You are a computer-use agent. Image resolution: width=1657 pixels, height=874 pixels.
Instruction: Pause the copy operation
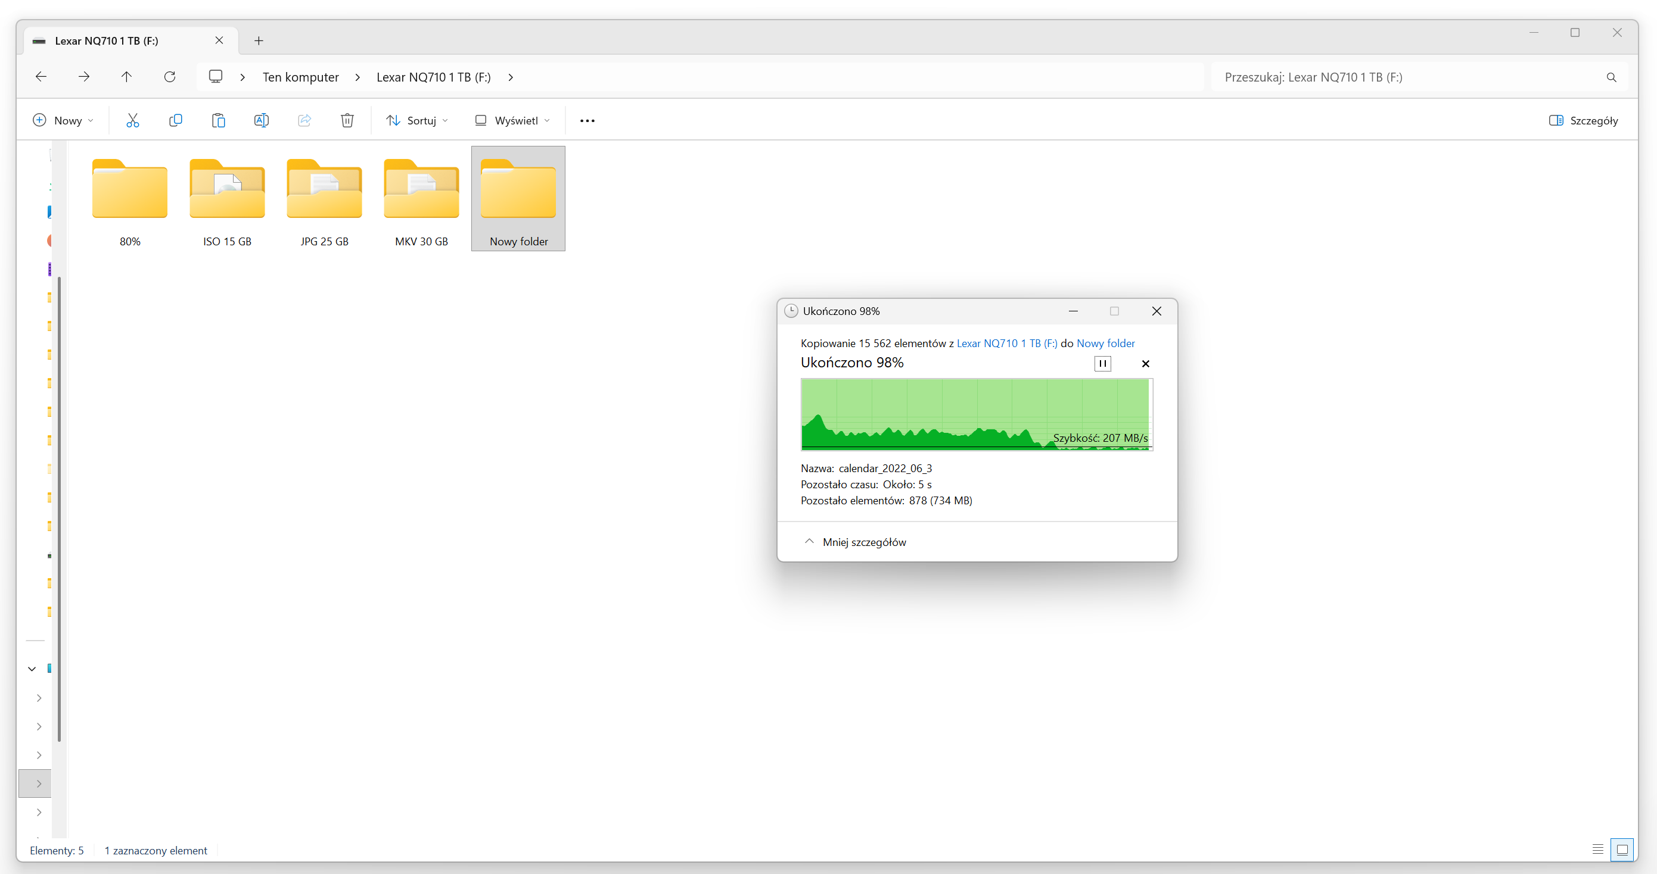pos(1102,364)
